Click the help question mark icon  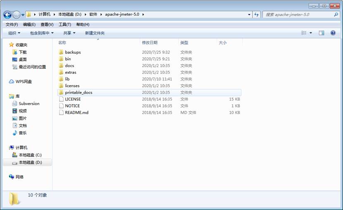pos(333,33)
